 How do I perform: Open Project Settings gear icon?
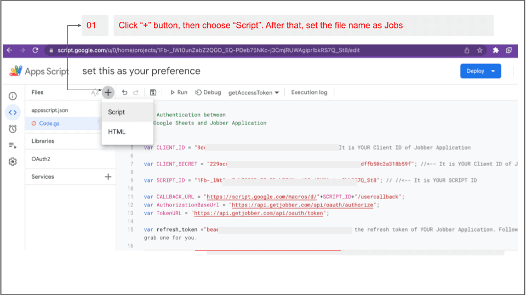[x=13, y=162]
